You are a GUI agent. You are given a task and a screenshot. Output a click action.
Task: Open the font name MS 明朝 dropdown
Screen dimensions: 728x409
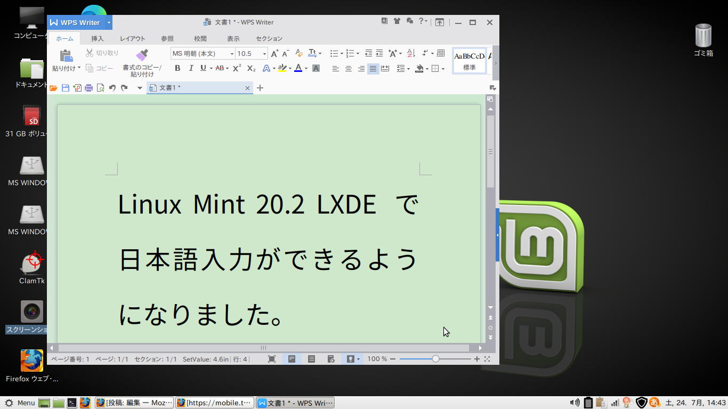click(x=232, y=54)
